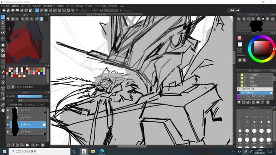Click the foreground color swatch

click(239, 38)
